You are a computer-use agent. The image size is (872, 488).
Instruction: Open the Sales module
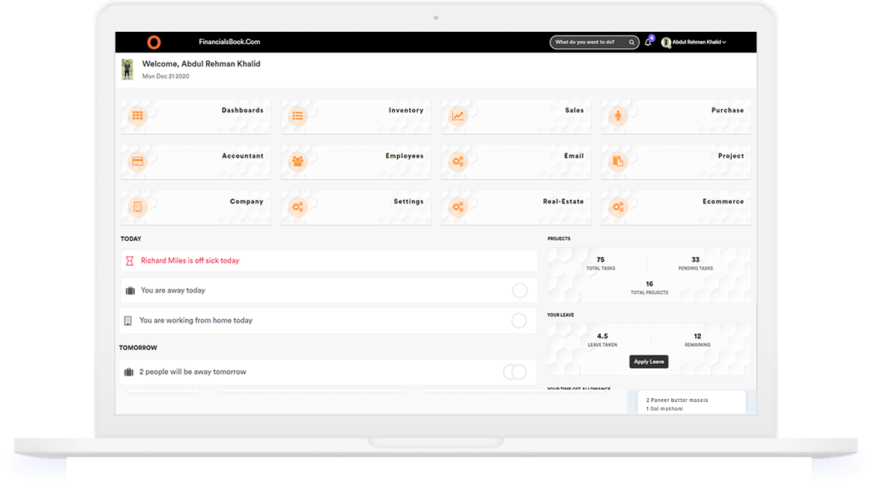click(516, 116)
